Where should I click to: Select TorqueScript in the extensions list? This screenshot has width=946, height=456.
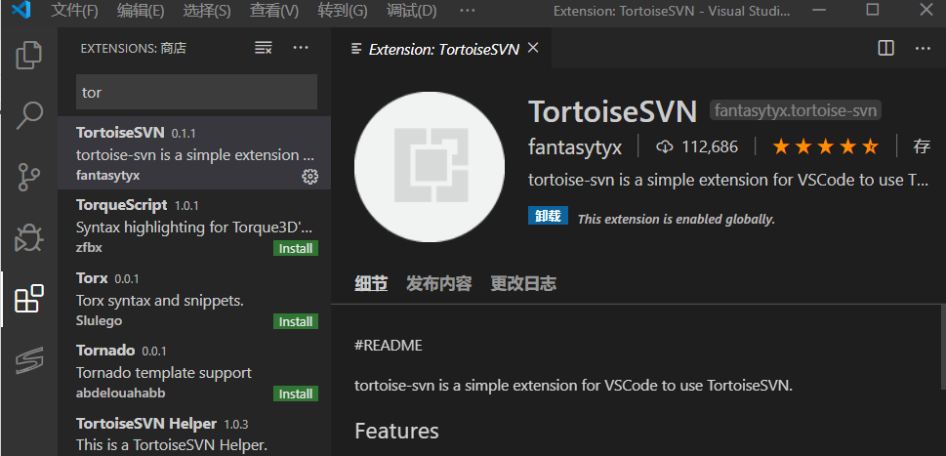194,227
